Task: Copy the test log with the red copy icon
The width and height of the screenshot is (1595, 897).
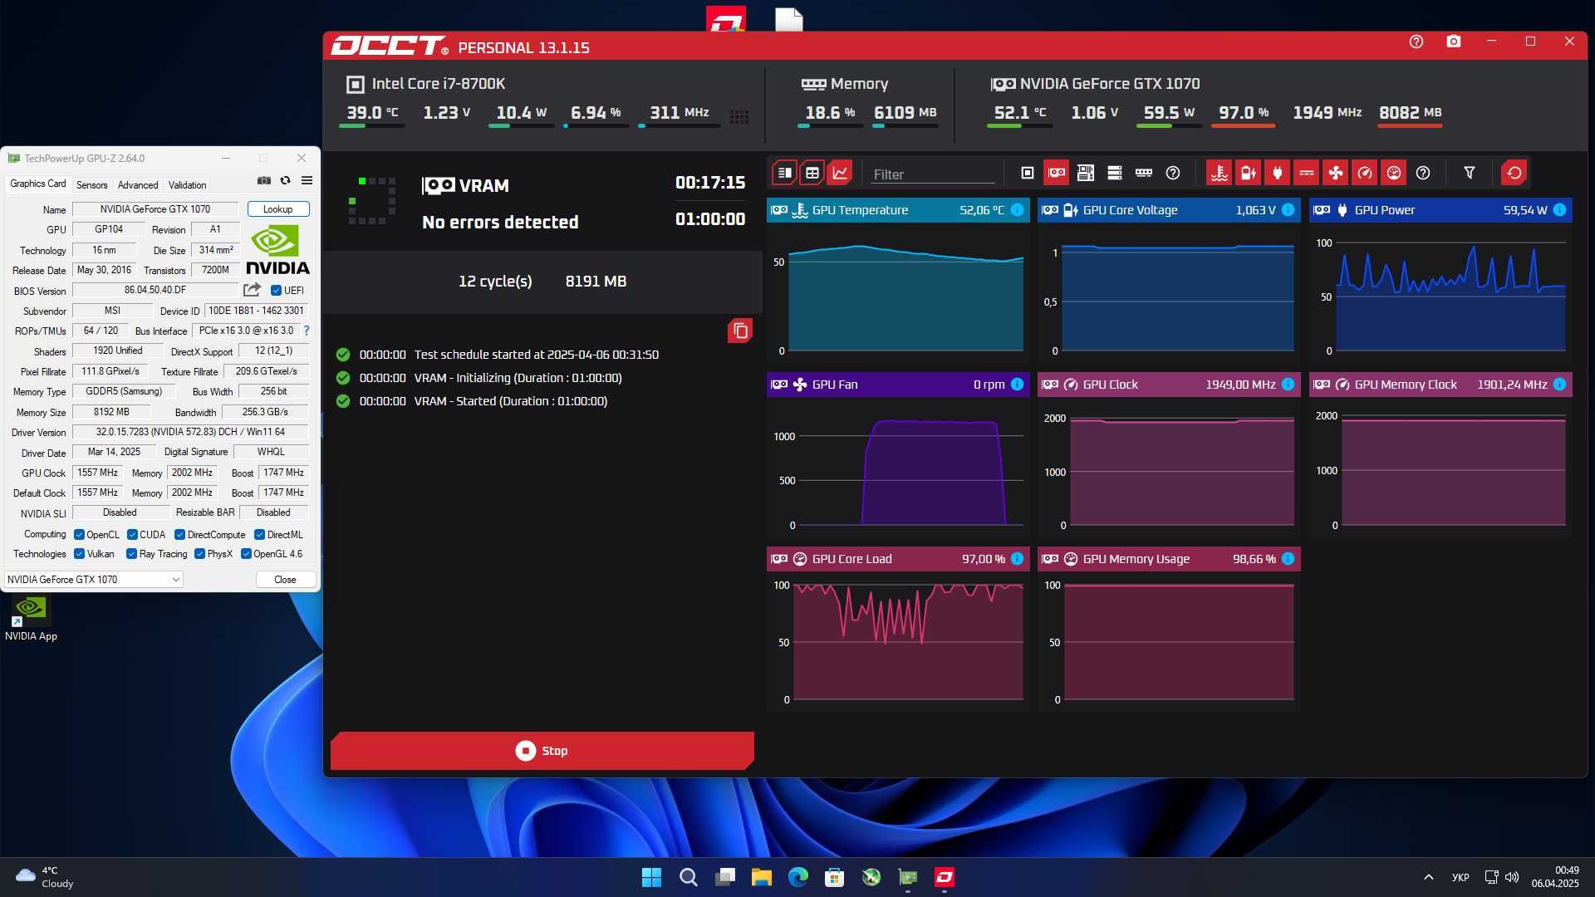Action: pos(740,331)
